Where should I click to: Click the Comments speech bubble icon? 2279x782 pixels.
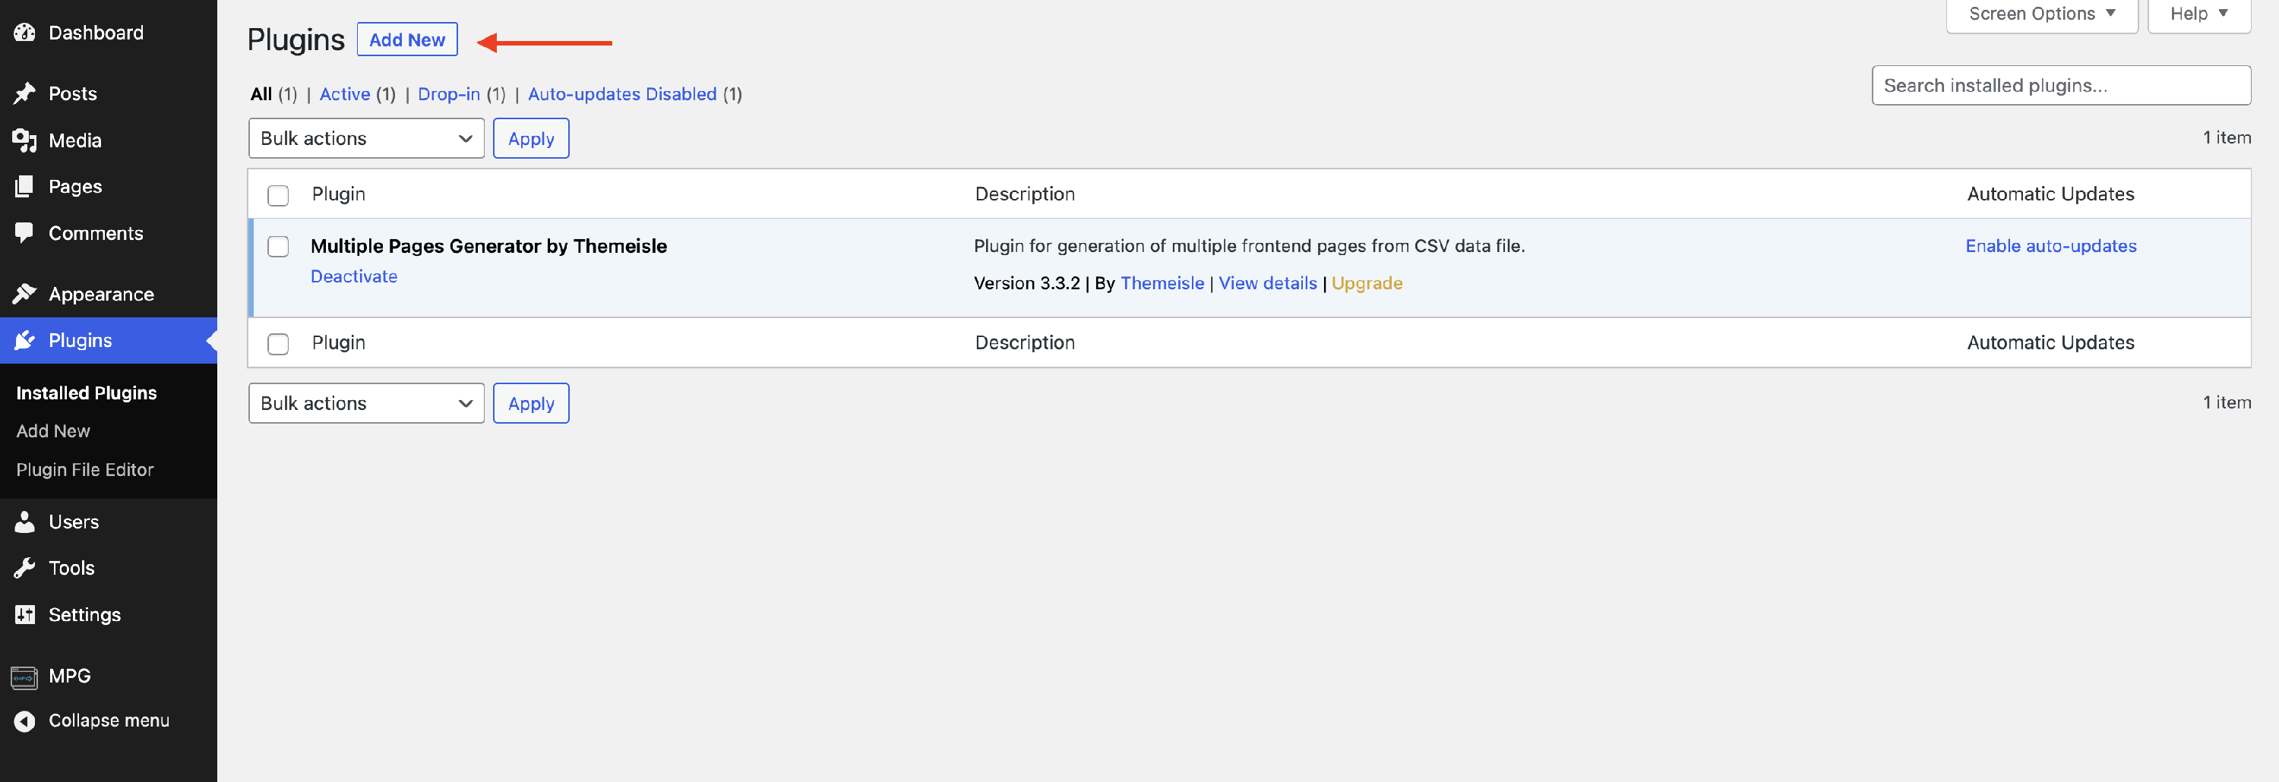point(25,234)
